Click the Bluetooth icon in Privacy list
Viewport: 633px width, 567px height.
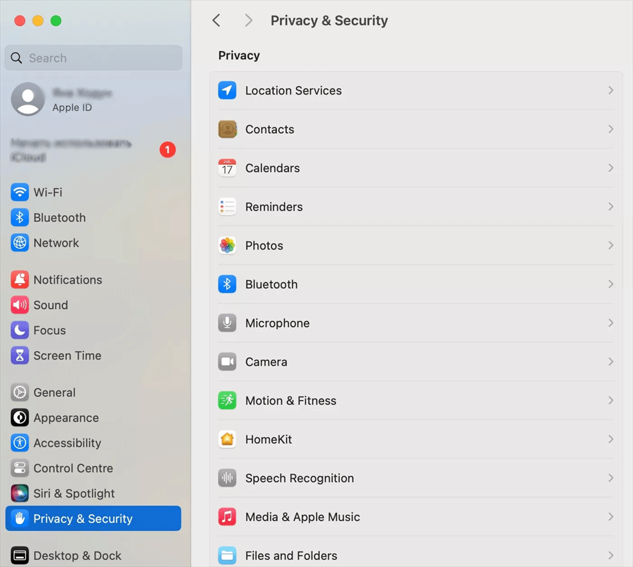(227, 284)
